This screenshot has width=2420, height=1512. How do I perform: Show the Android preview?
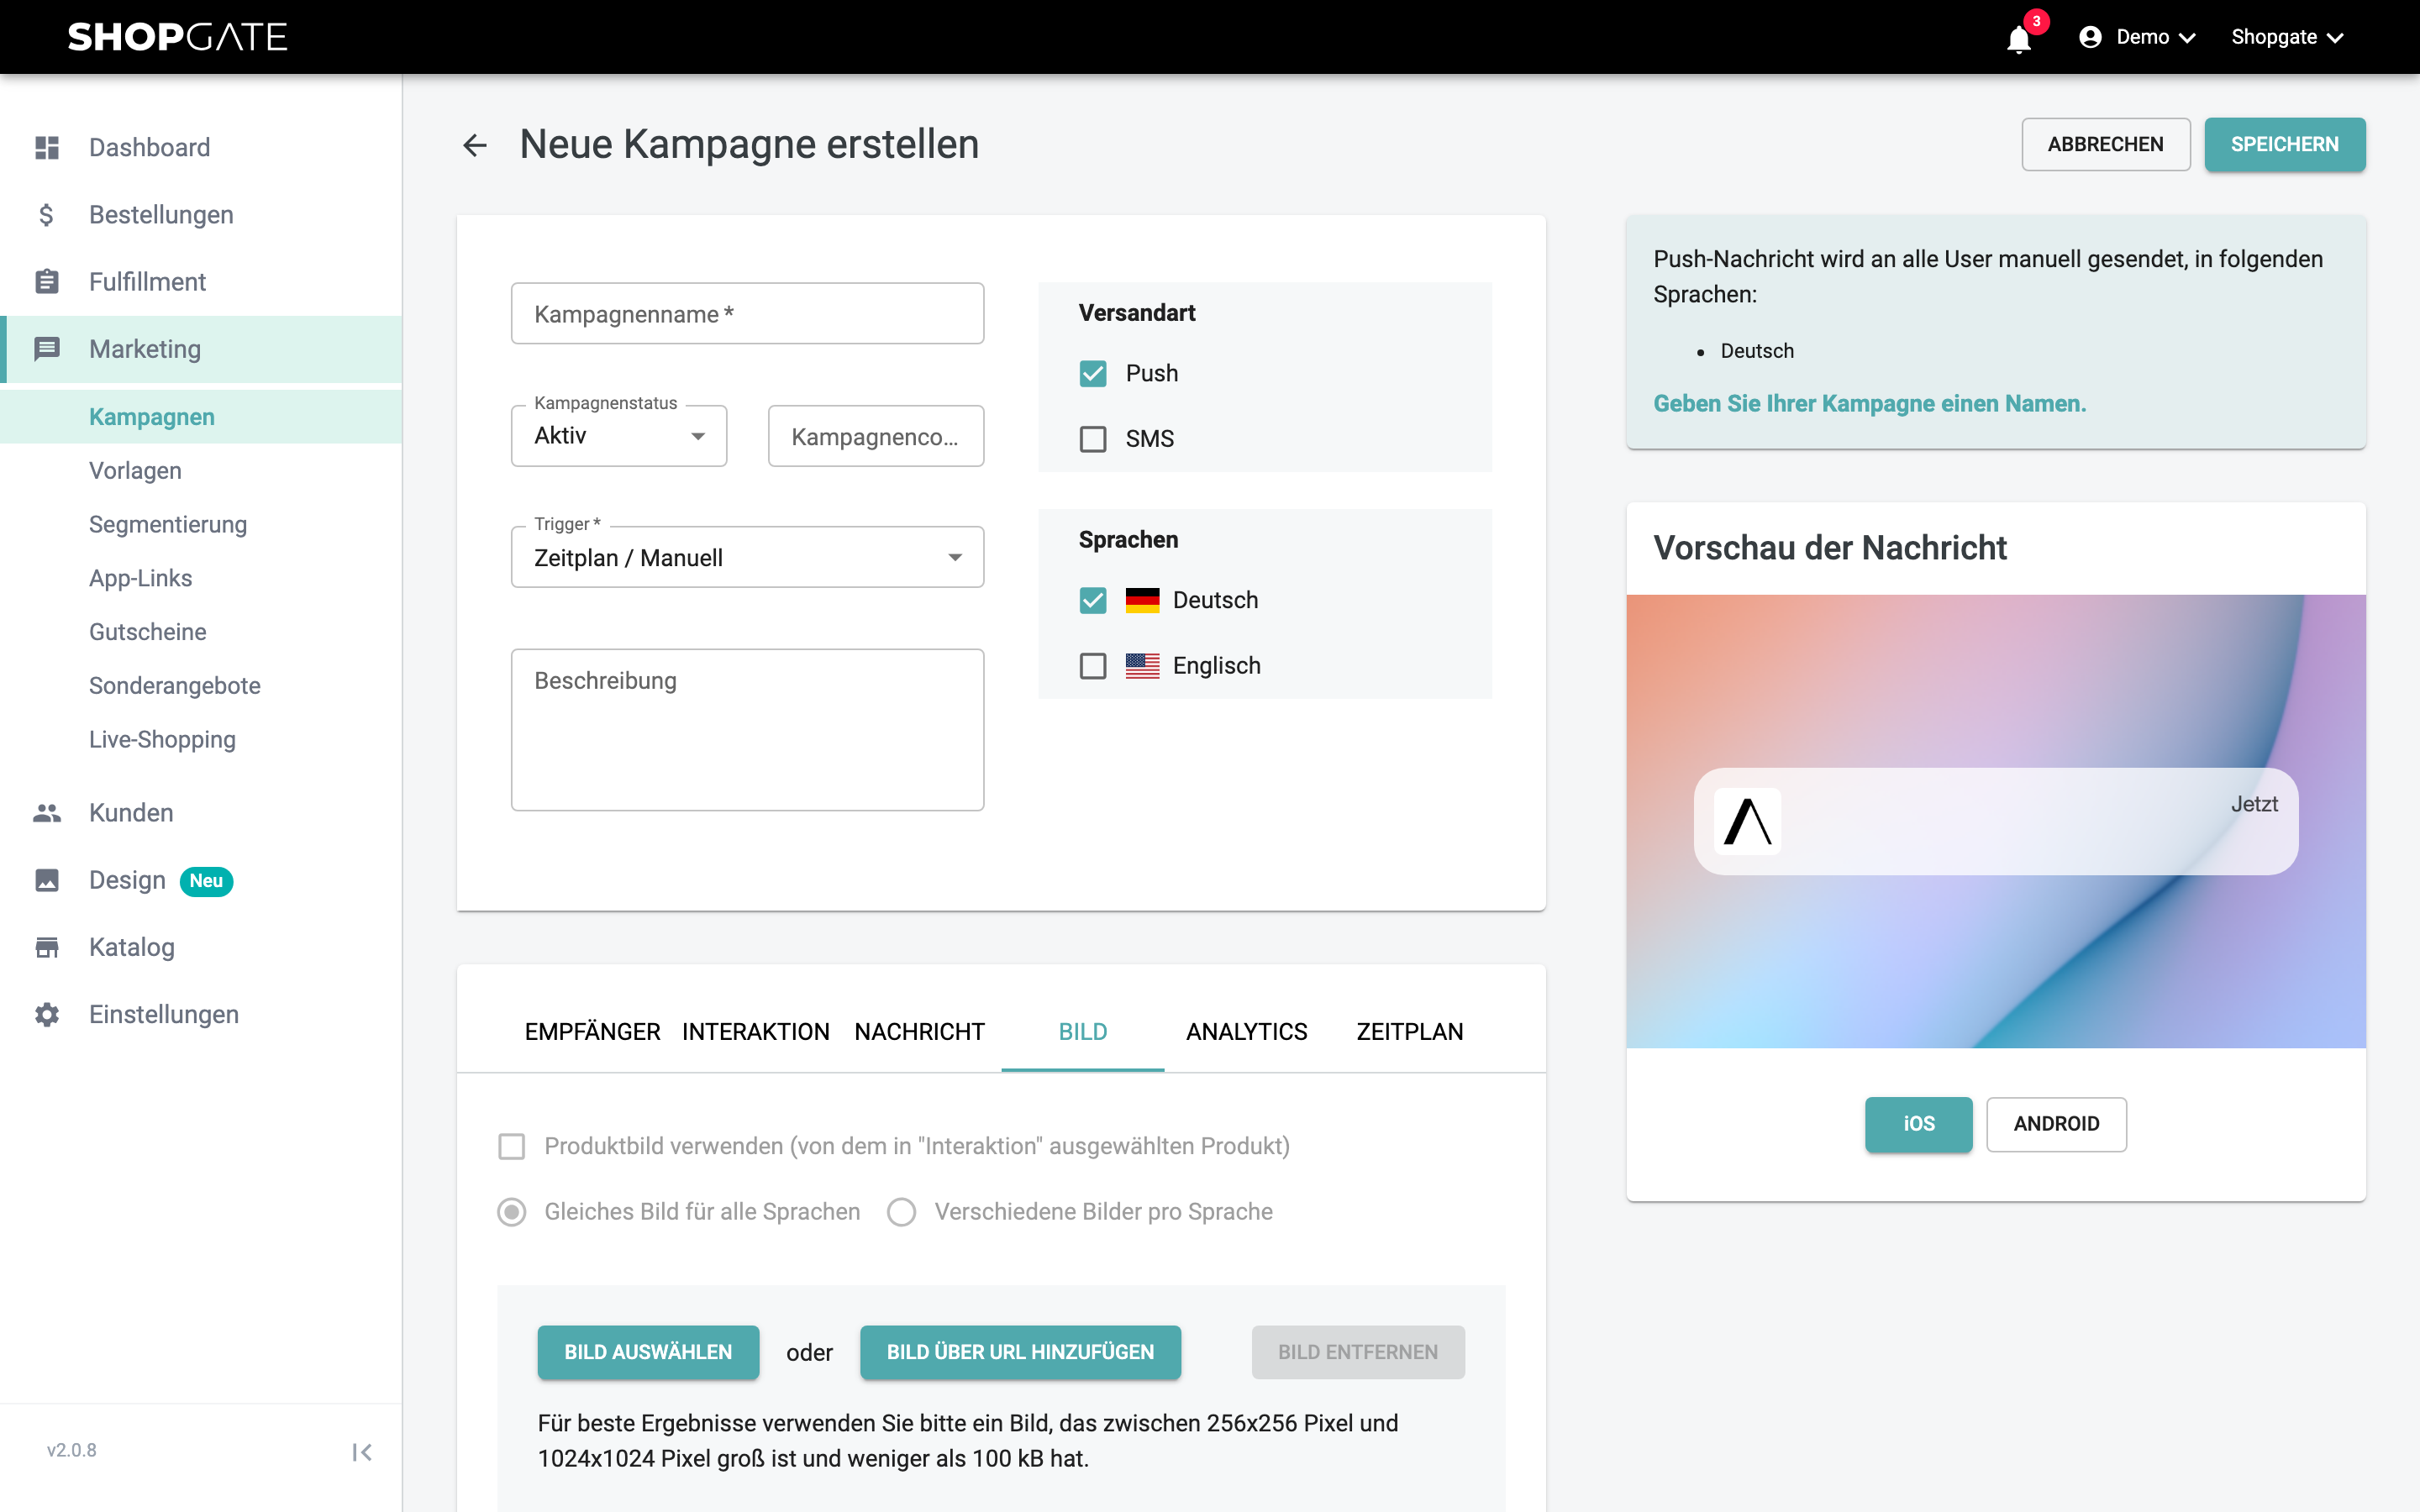2056,1124
